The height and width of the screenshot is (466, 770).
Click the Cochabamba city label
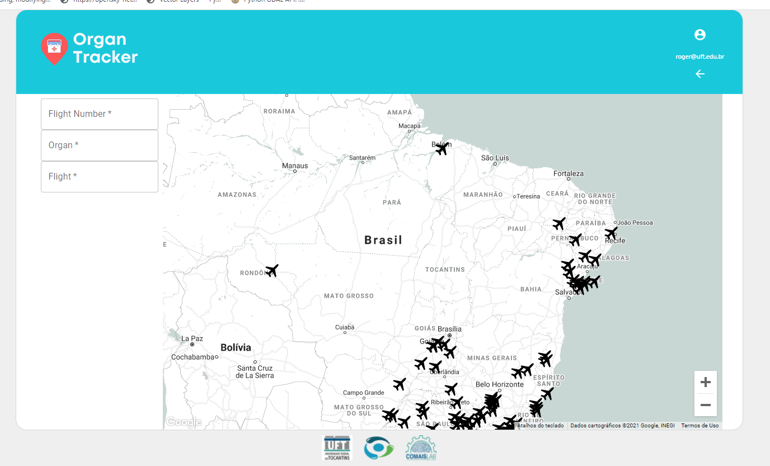[x=193, y=357]
